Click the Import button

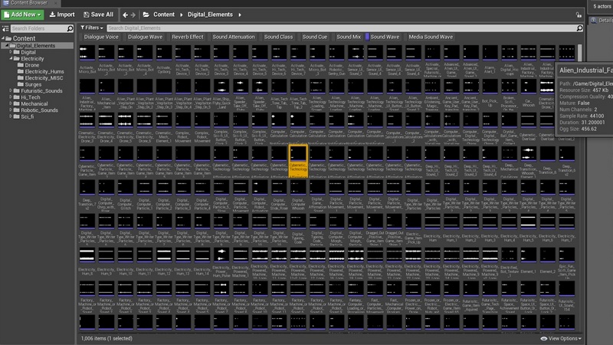(x=62, y=14)
